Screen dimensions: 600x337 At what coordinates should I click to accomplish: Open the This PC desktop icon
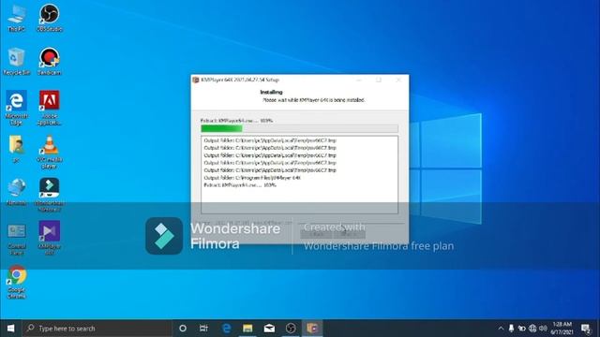point(17,18)
